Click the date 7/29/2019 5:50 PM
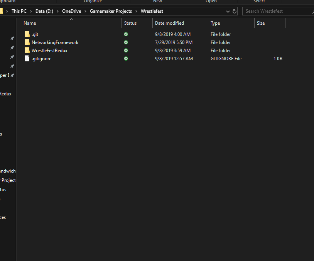 174,42
